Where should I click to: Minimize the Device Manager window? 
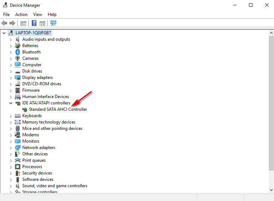[235, 5]
